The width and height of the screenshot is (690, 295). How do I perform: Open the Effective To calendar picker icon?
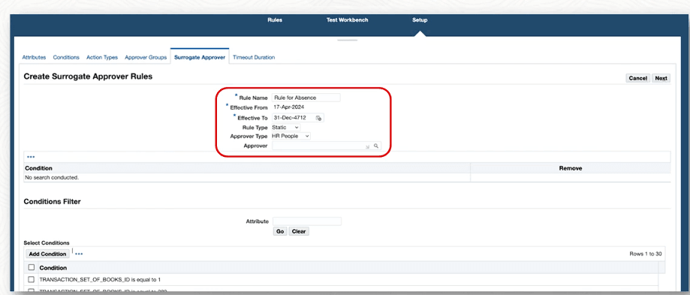coord(319,118)
